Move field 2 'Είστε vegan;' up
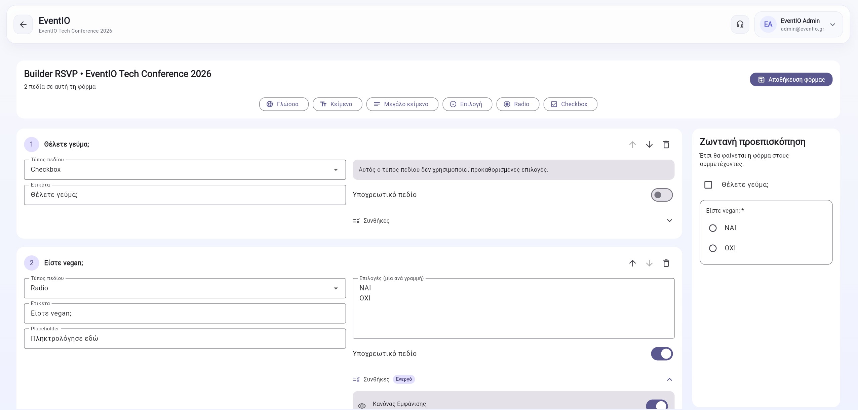 pyautogui.click(x=632, y=263)
